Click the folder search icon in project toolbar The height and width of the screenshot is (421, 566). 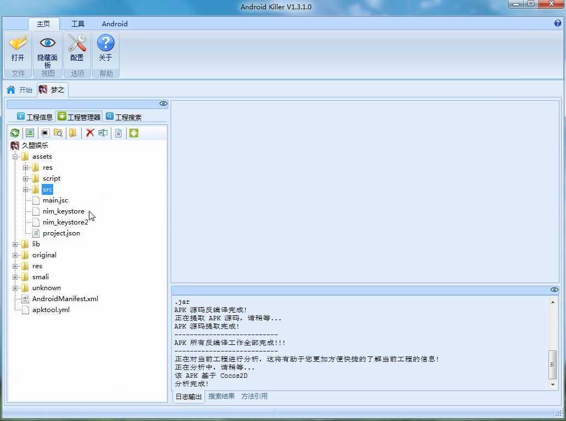pyautogui.click(x=58, y=133)
